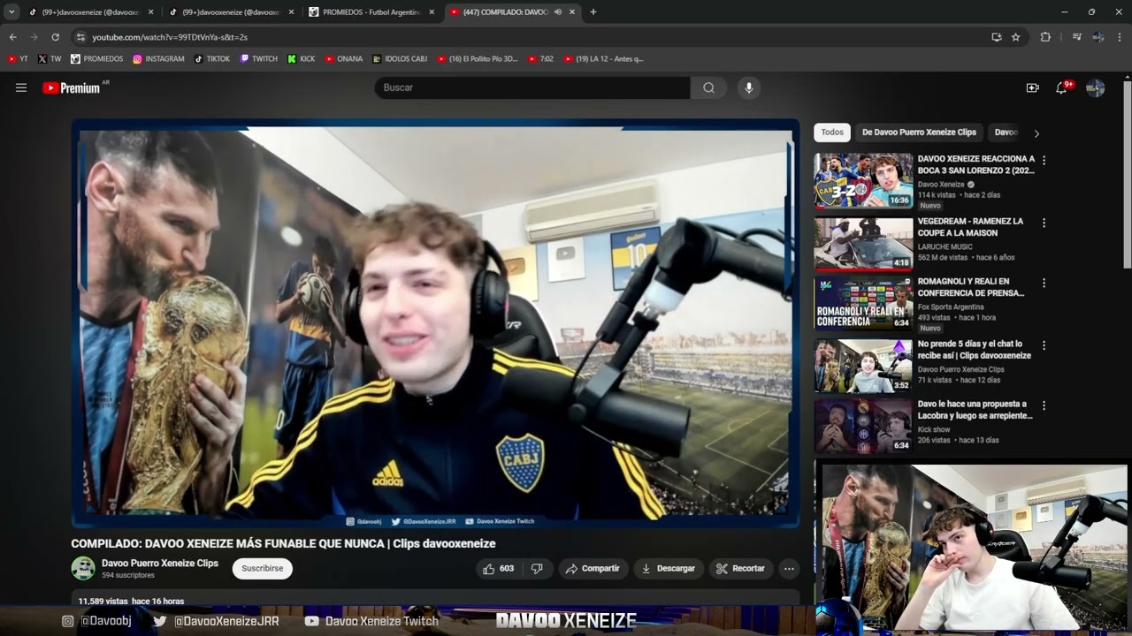
Task: Open ROMAGNOLI Y REALI EN CONFERENCIA thumbnail
Action: [863, 303]
